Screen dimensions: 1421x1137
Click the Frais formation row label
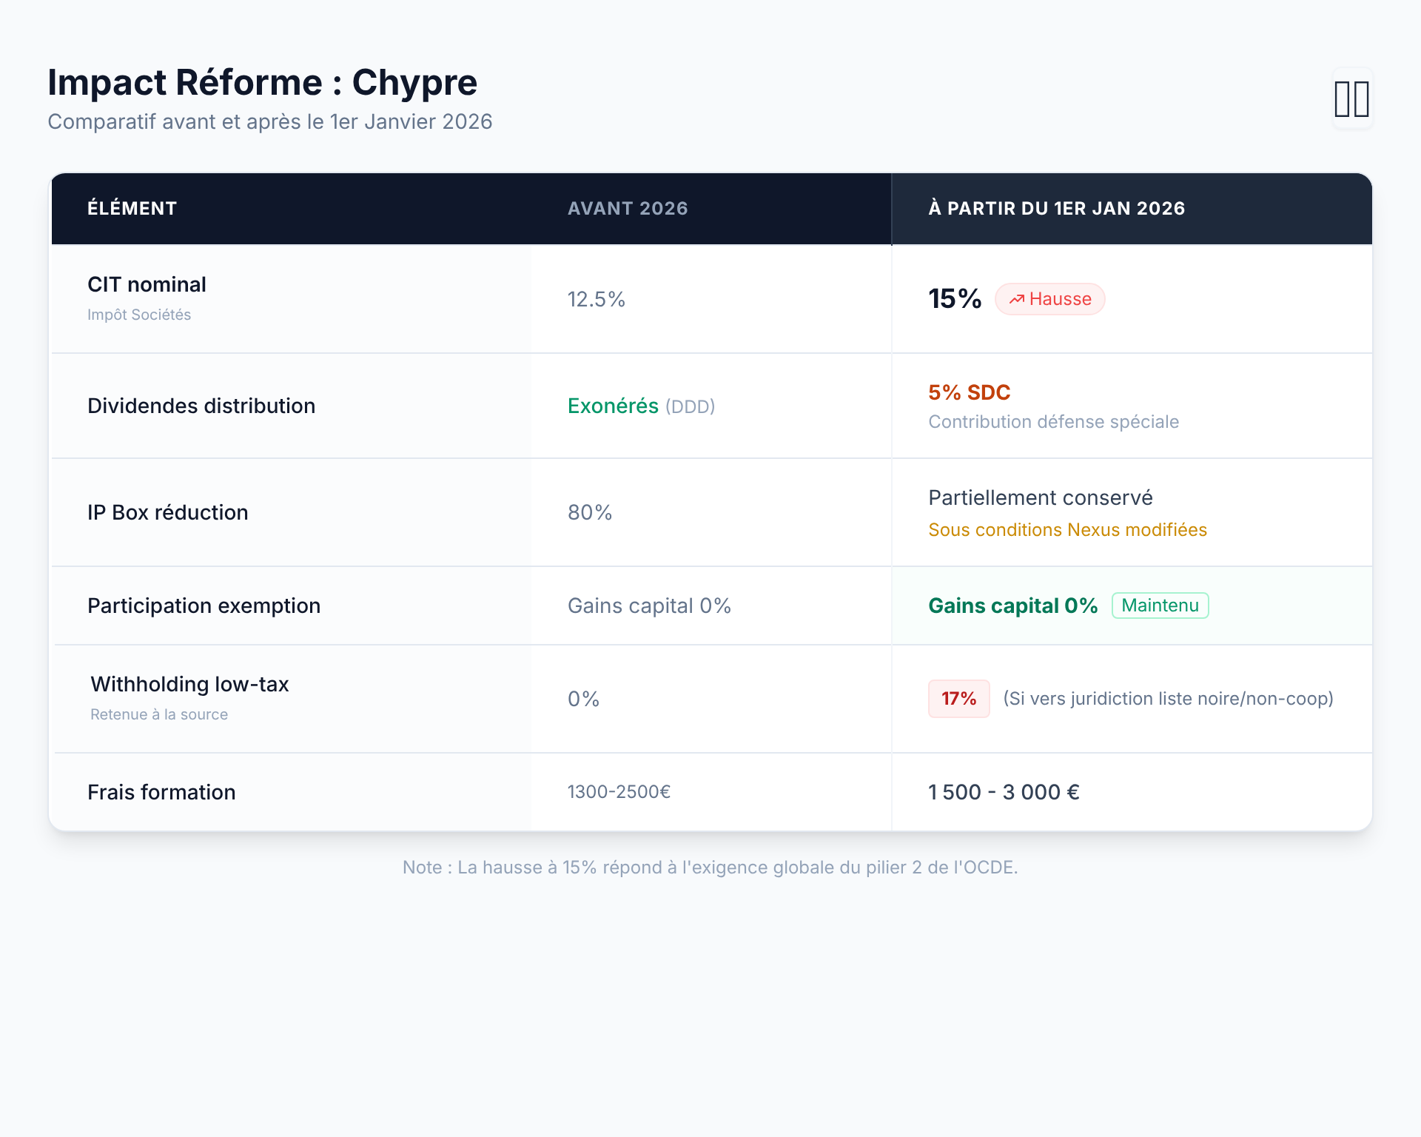pyautogui.click(x=161, y=793)
